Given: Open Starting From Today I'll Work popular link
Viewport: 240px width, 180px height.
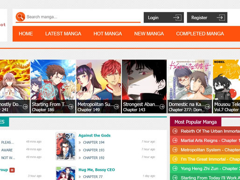Looking at the screenshot, I should pos(210,178).
